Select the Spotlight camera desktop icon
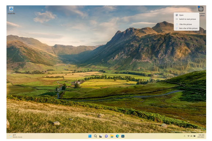The height and width of the screenshot is (141, 212). pos(201,9)
